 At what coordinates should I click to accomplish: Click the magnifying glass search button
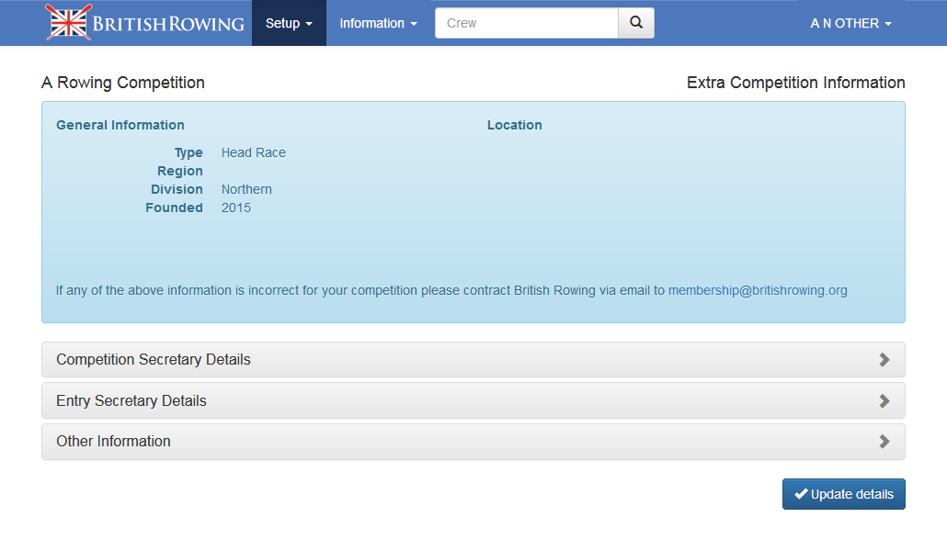[x=635, y=23]
